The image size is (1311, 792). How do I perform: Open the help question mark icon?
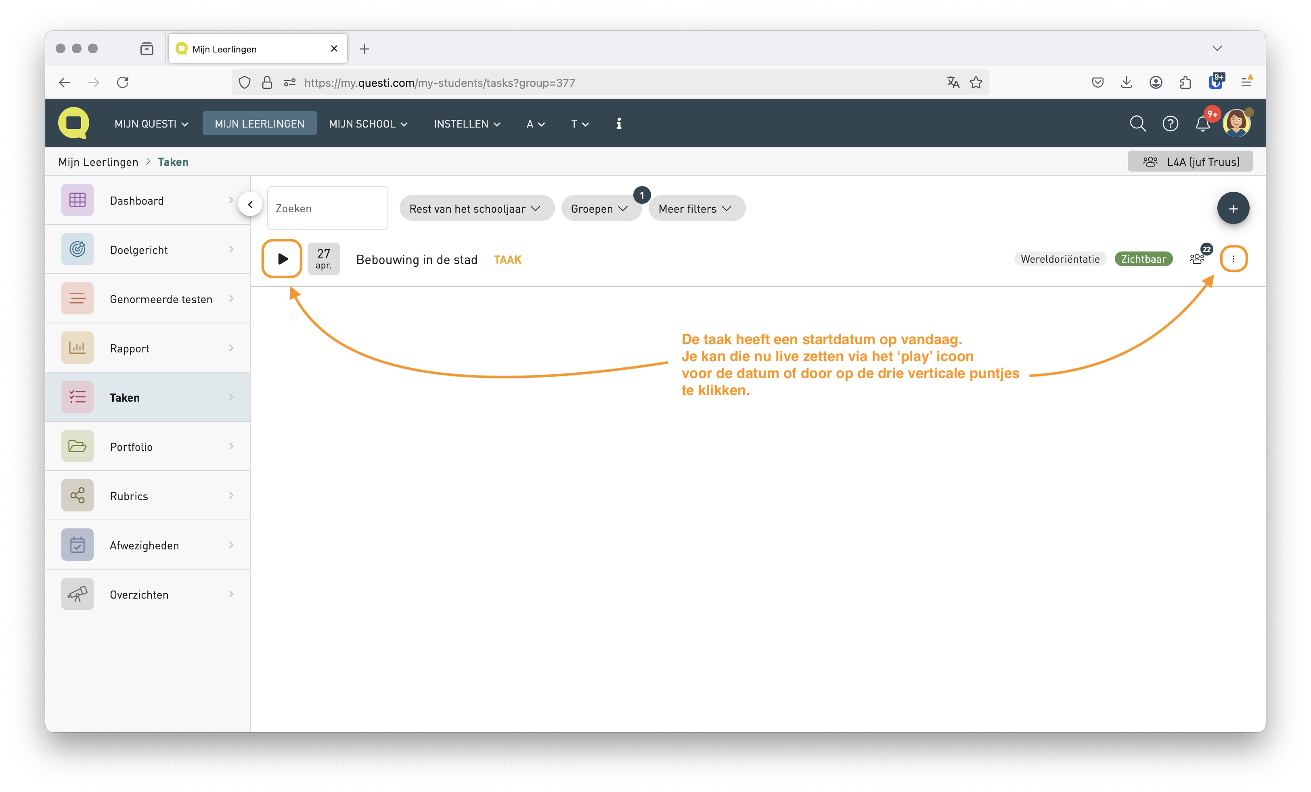click(1170, 124)
